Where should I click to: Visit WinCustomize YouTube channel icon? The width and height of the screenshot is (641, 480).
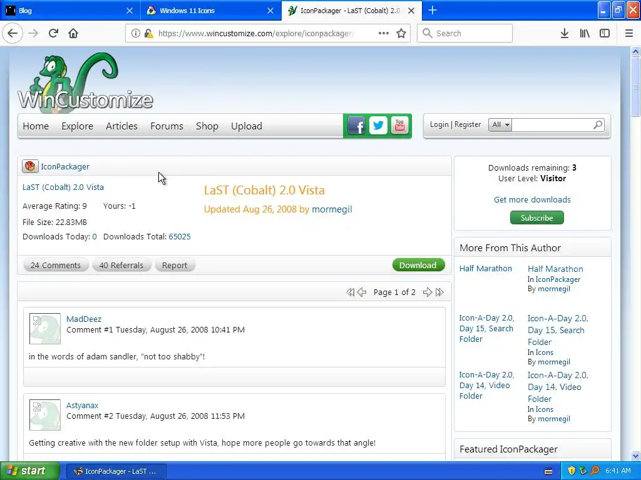click(400, 126)
